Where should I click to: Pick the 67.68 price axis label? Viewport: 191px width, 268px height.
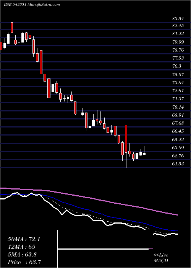coord(178,123)
